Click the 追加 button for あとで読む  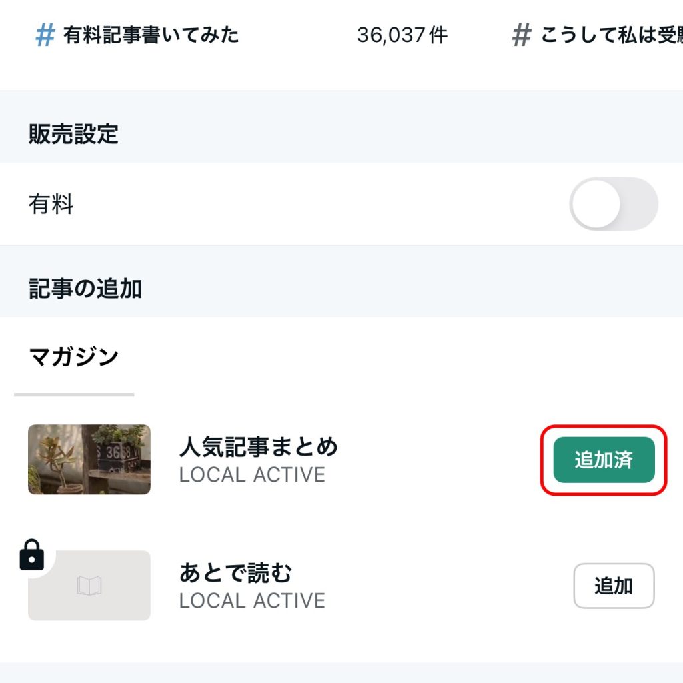pyautogui.click(x=614, y=586)
